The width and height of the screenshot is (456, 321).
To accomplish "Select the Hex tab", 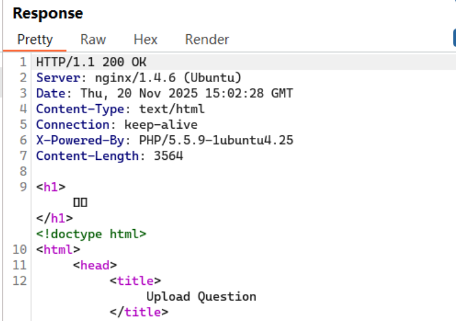I will click(146, 40).
